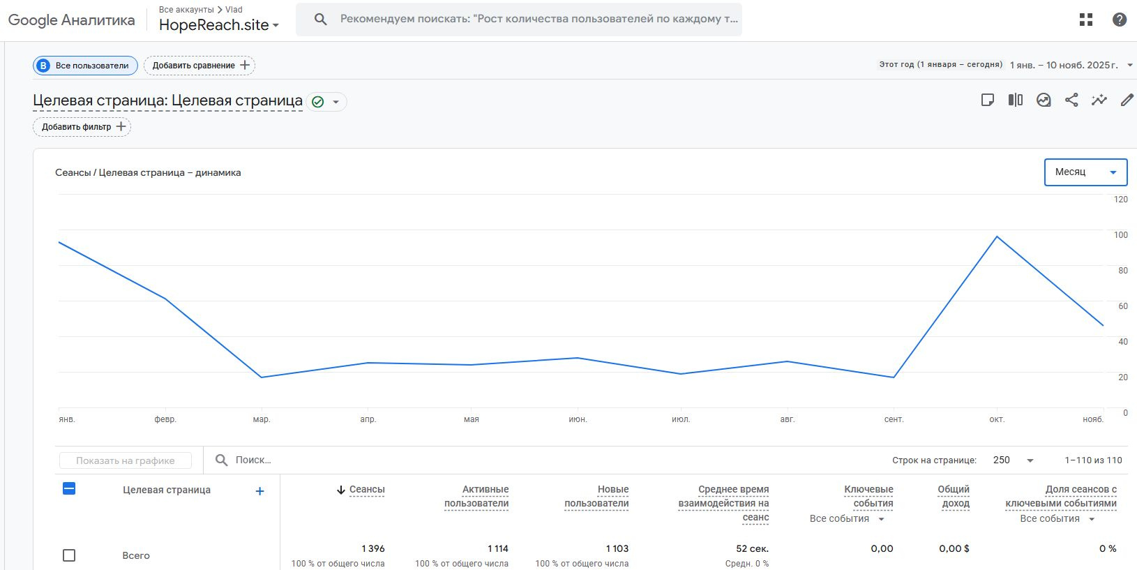Open the compare columns icon
This screenshot has width=1137, height=570.
click(x=1016, y=100)
